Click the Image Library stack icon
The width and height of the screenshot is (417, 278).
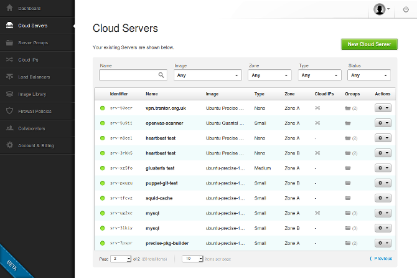(x=9, y=93)
